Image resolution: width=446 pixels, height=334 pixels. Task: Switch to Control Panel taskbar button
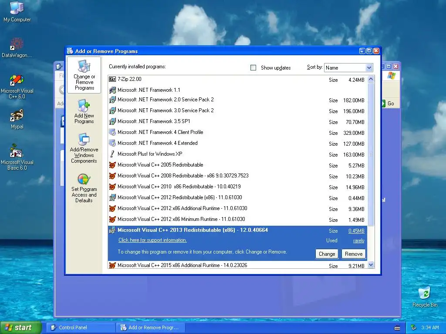(x=81, y=327)
